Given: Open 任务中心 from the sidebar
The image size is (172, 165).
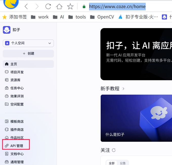Looking at the screenshot, I should click(x=17, y=88).
